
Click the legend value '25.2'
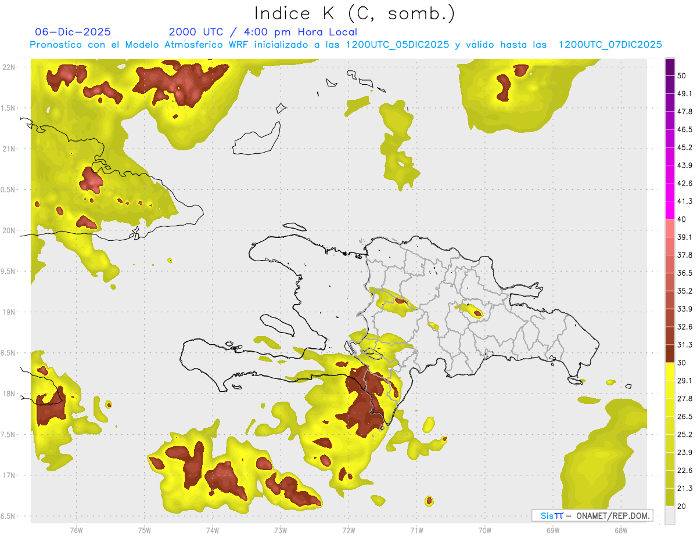coord(685,435)
